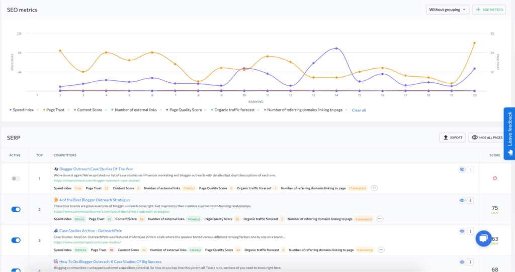Toggle referring domains legend series

tap(303, 110)
